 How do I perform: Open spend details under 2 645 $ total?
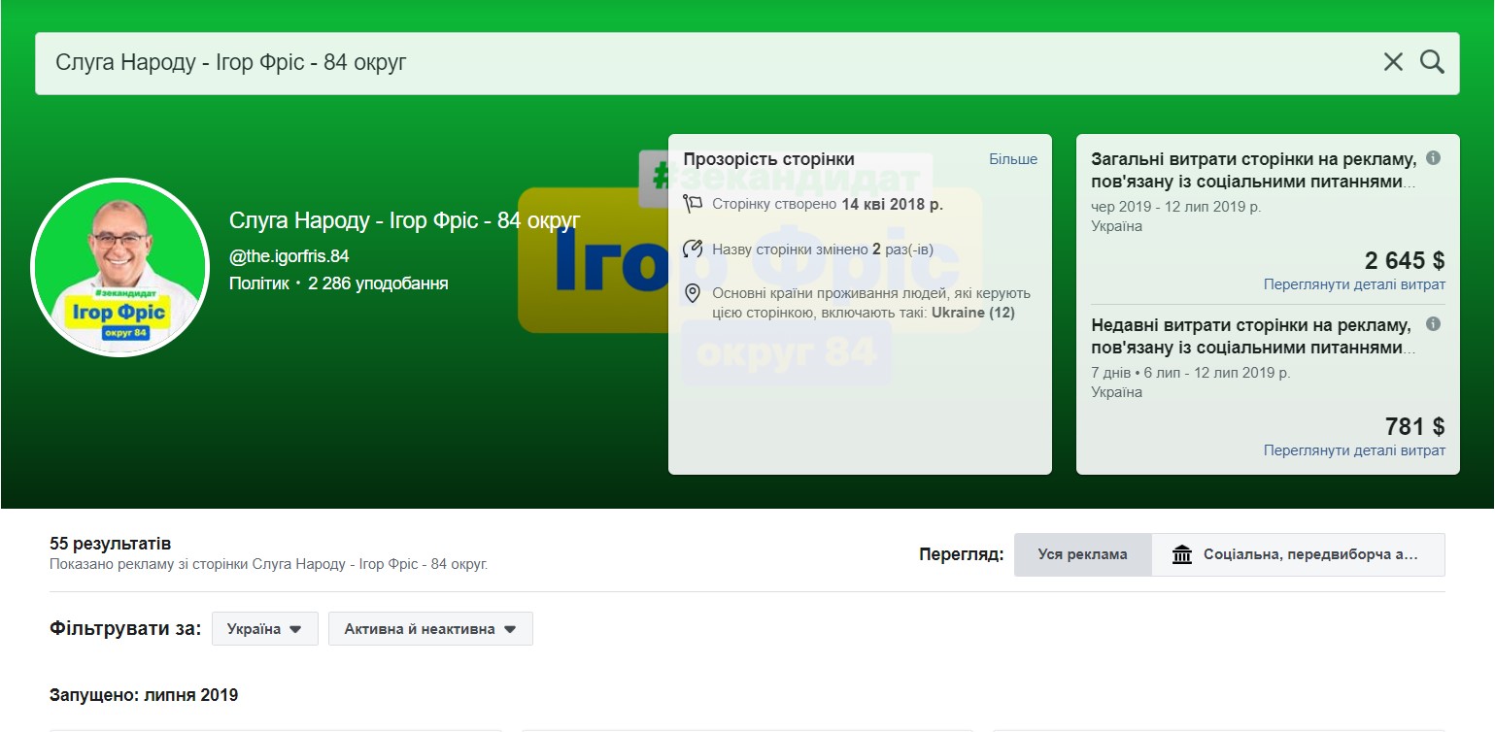point(1354,284)
